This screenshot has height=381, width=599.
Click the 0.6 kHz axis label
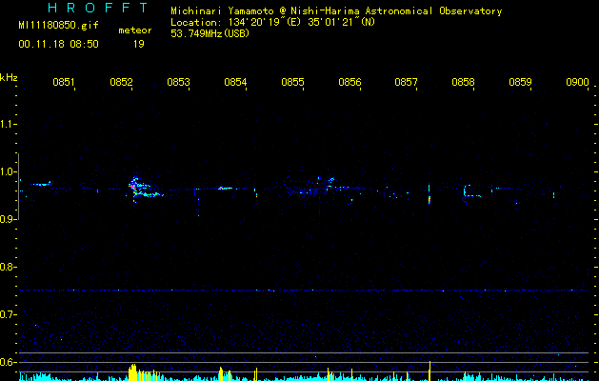tap(8, 362)
